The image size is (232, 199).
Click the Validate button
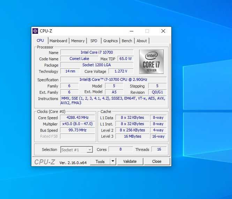click(x=130, y=161)
